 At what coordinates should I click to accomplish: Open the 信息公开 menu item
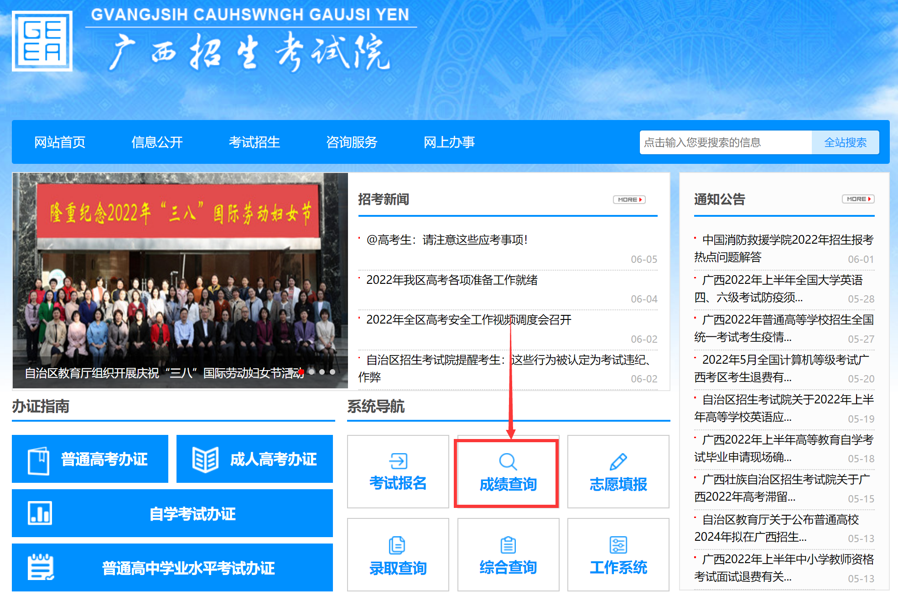pos(157,142)
